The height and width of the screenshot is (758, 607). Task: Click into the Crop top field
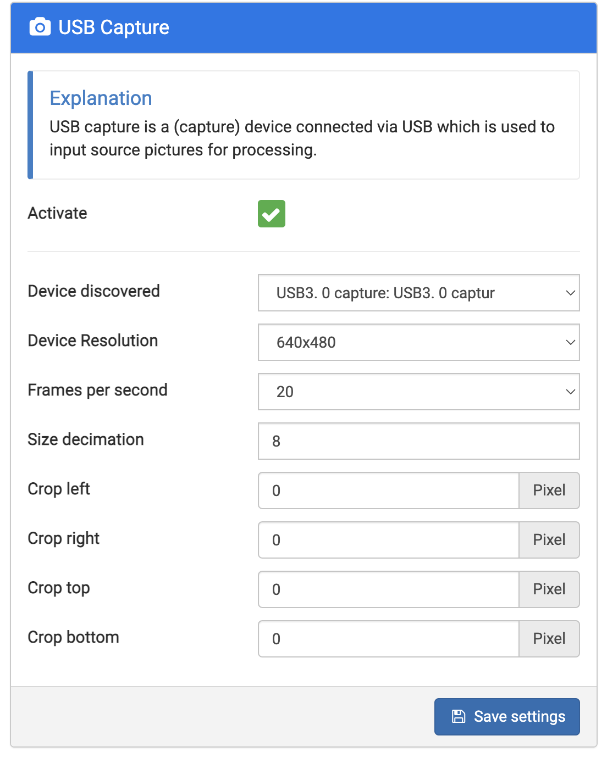pyautogui.click(x=389, y=589)
